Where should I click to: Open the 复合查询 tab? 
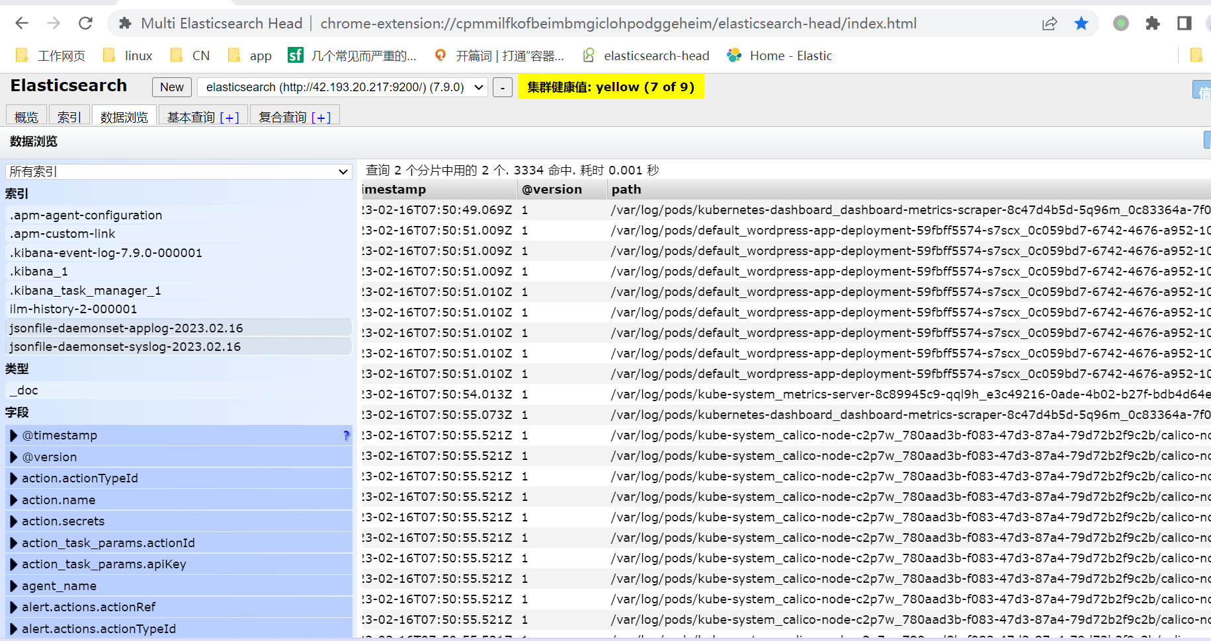point(282,117)
